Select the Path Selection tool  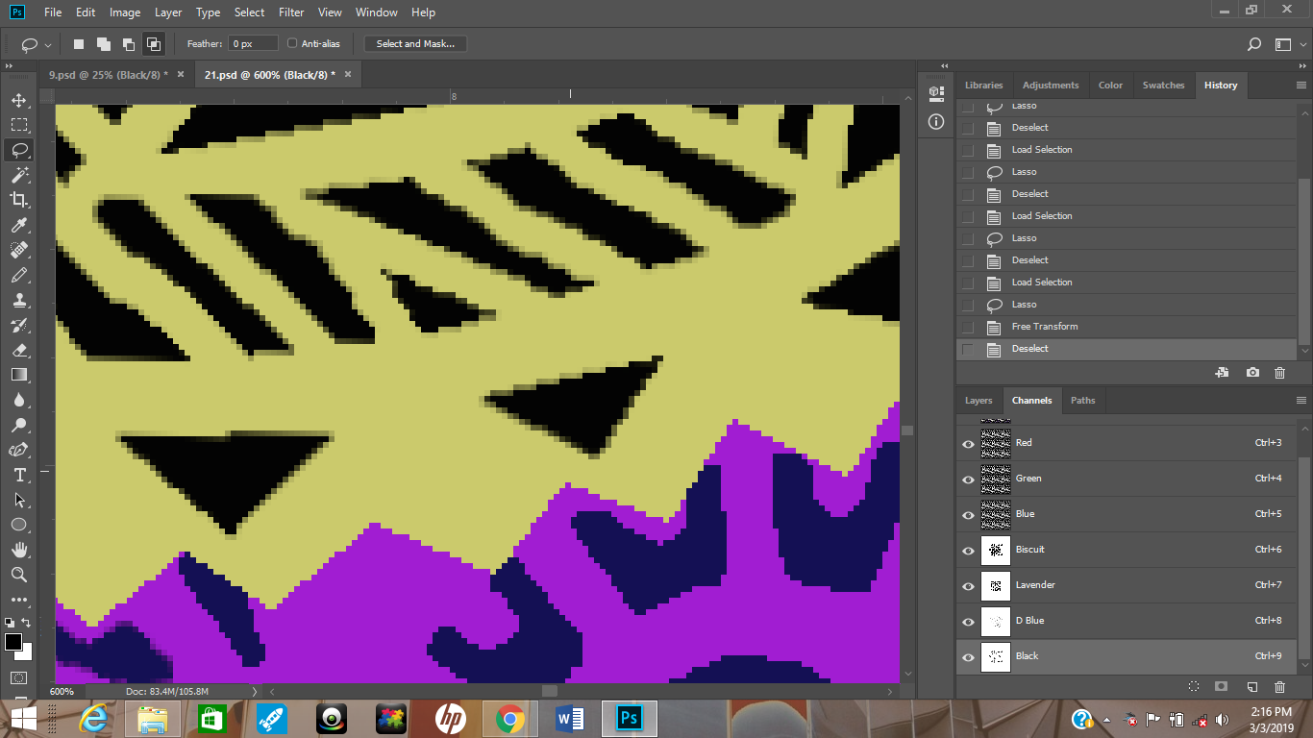point(19,500)
